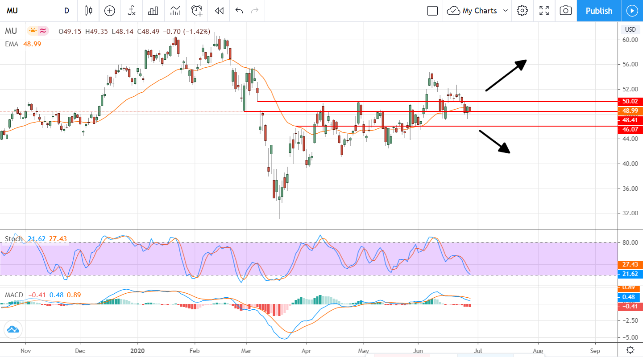Image resolution: width=643 pixels, height=357 pixels.
Task: Click the chart layout selector square
Action: click(x=431, y=11)
